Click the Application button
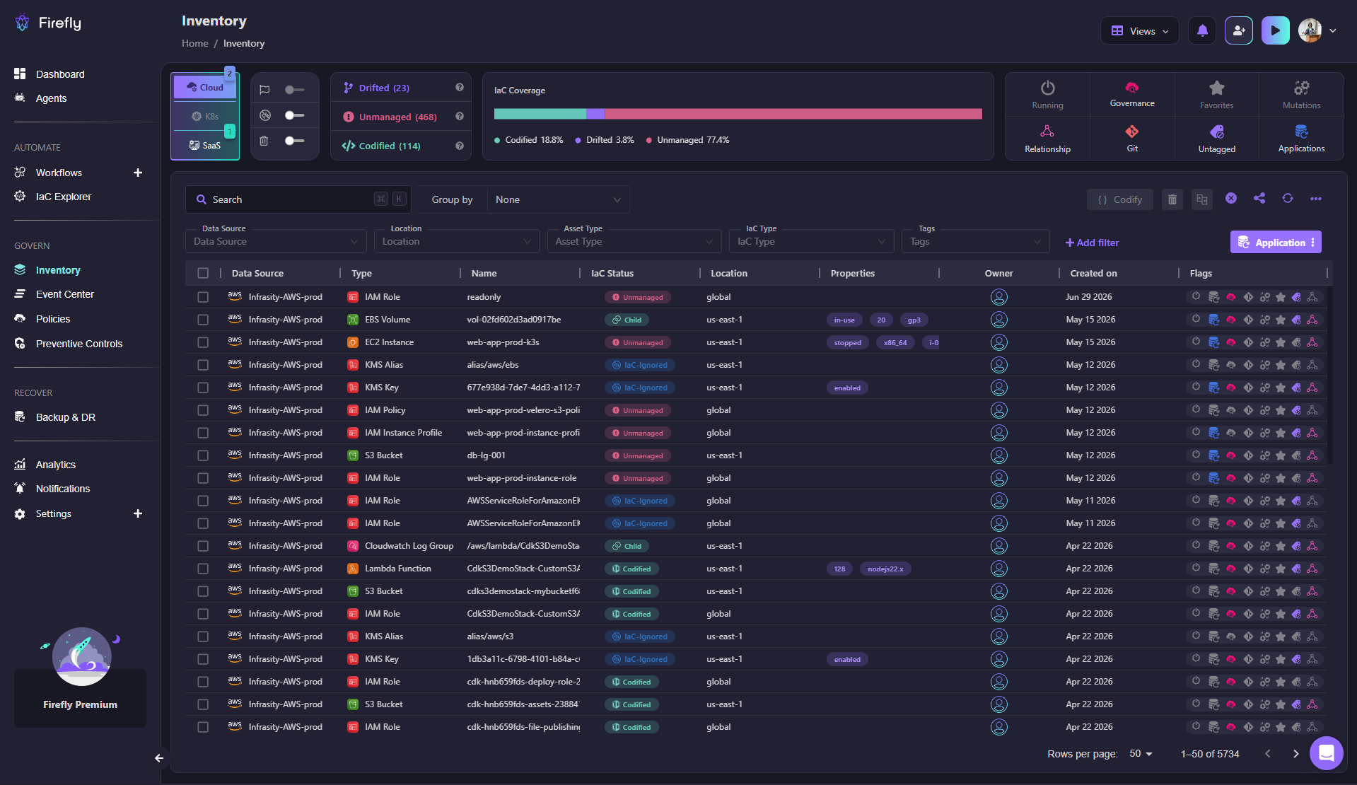Viewport: 1357px width, 785px height. coord(1275,242)
